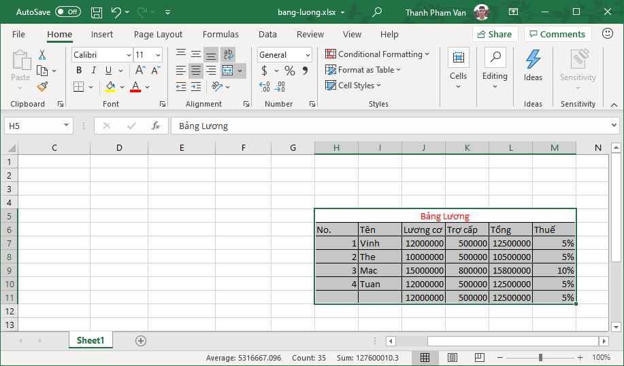Expand Format as Table menu
The width and height of the screenshot is (624, 366).
click(363, 70)
